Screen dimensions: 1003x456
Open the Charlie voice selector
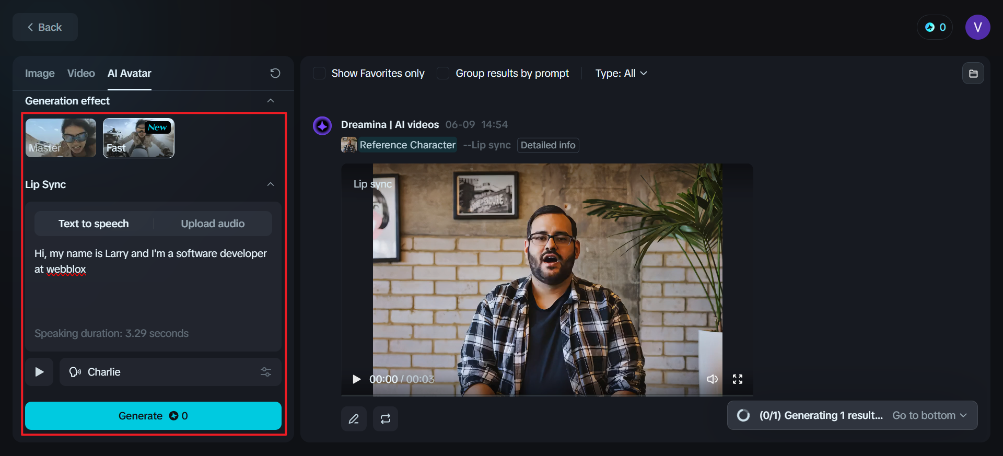click(170, 372)
